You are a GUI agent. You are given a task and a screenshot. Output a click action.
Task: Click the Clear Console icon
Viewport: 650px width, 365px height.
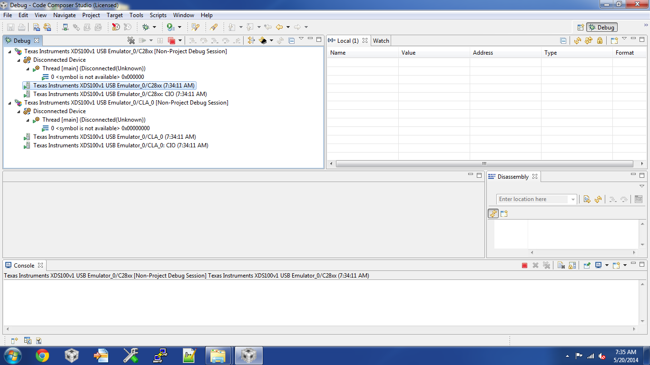pyautogui.click(x=561, y=266)
